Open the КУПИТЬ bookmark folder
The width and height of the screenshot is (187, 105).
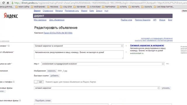[x=122, y=7]
